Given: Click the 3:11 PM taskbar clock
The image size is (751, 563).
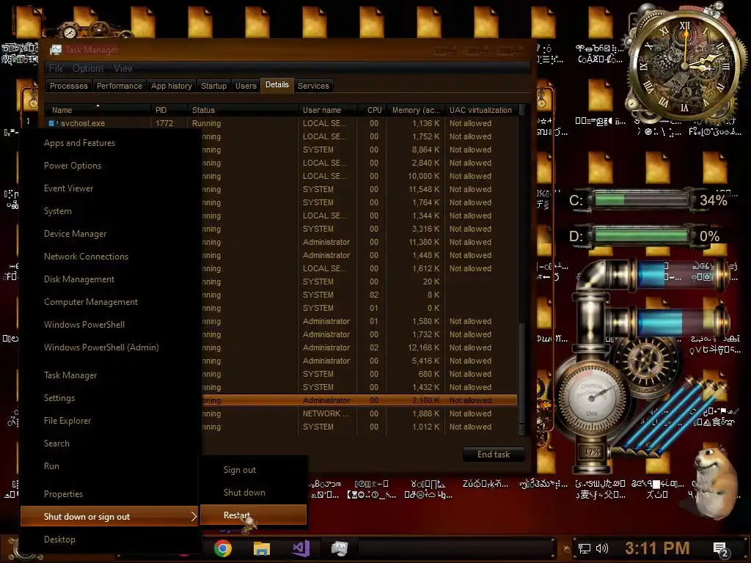Looking at the screenshot, I should [x=657, y=548].
